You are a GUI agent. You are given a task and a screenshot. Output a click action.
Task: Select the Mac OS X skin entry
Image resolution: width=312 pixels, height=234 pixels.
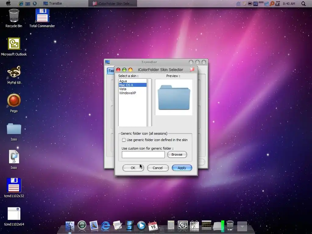click(x=133, y=85)
